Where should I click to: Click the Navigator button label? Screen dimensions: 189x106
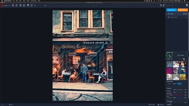pos(153,105)
